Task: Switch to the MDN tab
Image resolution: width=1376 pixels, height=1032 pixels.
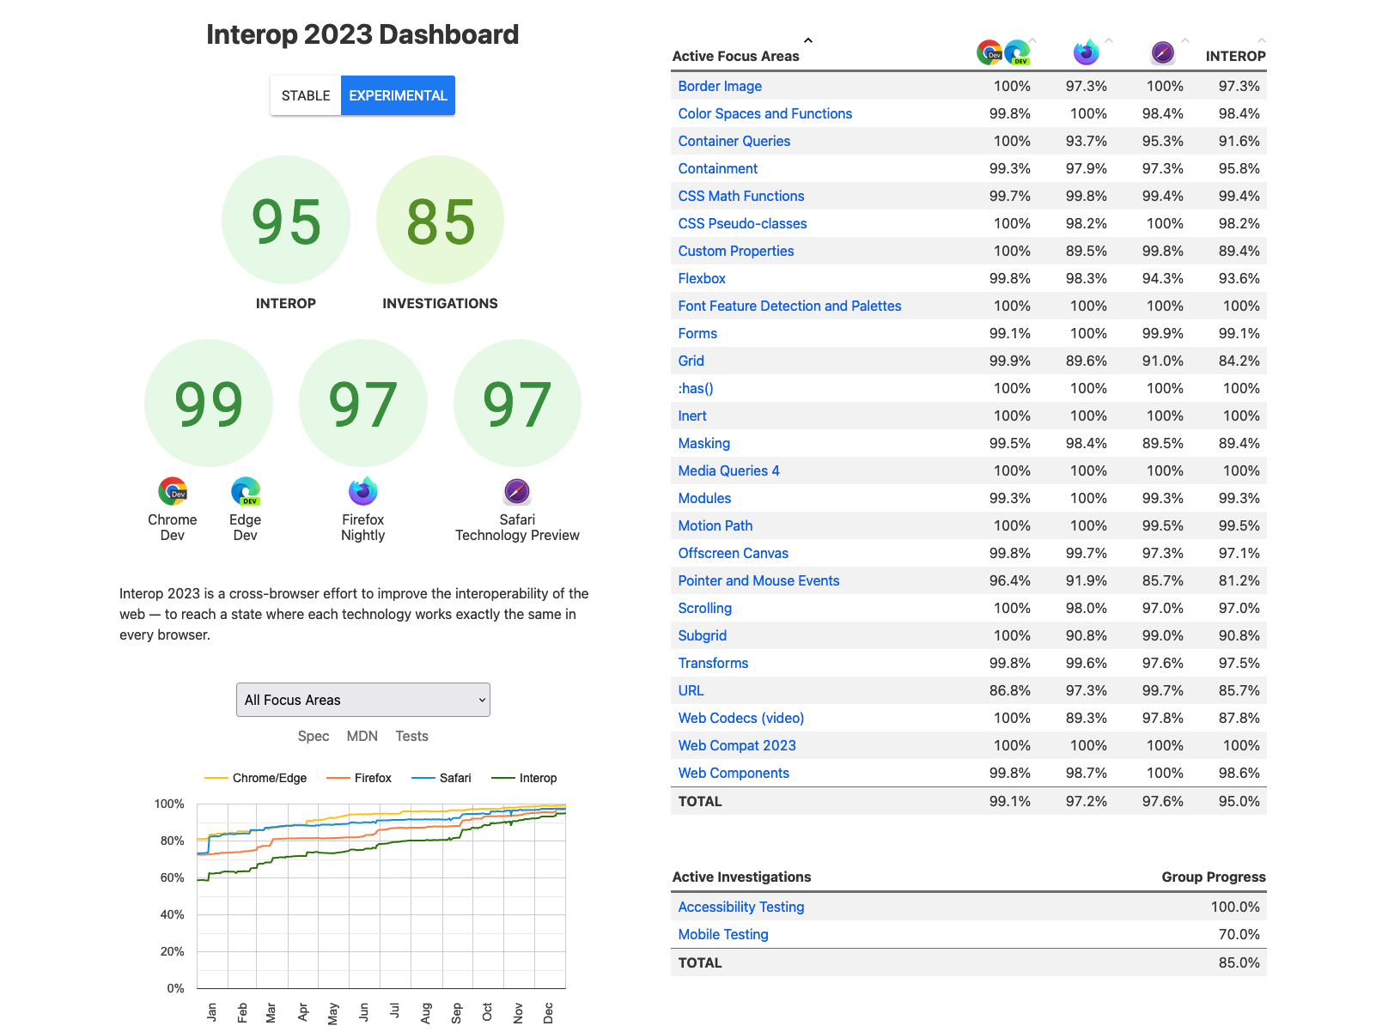Action: coord(362,736)
